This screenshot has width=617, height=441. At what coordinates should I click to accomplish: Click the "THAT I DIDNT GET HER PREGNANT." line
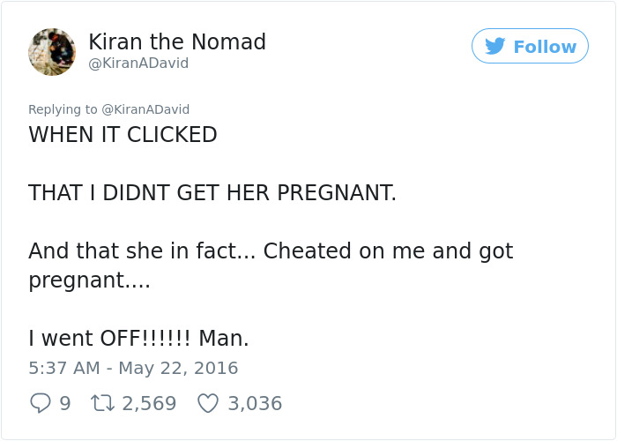click(x=212, y=192)
